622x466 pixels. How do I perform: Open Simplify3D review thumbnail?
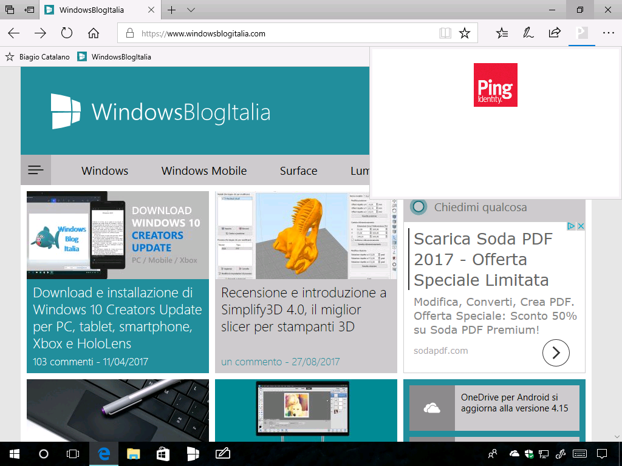tap(306, 235)
